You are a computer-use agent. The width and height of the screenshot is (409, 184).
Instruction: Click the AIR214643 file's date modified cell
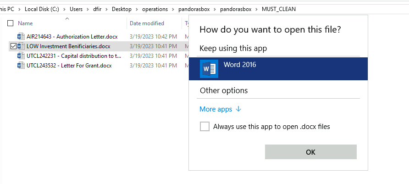click(153, 36)
